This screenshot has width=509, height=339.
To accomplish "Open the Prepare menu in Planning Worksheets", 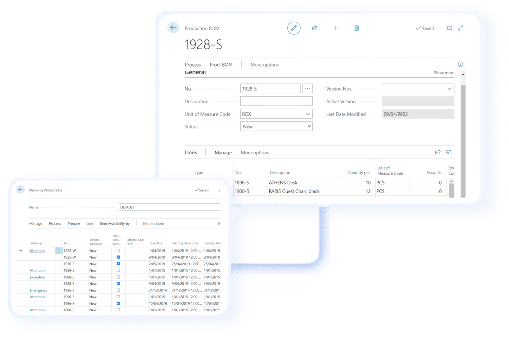I will pos(74,224).
